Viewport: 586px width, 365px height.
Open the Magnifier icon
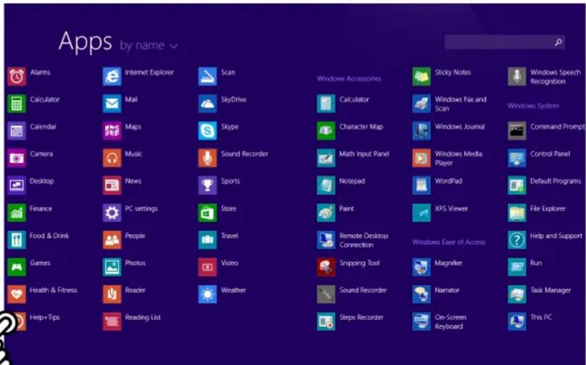(422, 267)
